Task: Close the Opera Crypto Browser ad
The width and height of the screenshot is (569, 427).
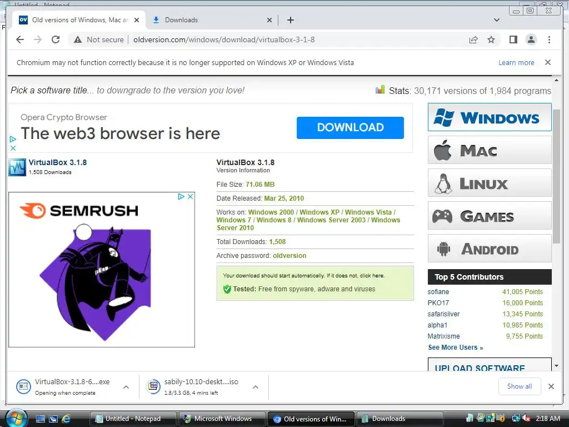Action: (13, 148)
